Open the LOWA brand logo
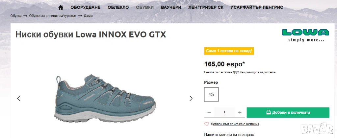 tap(305, 35)
